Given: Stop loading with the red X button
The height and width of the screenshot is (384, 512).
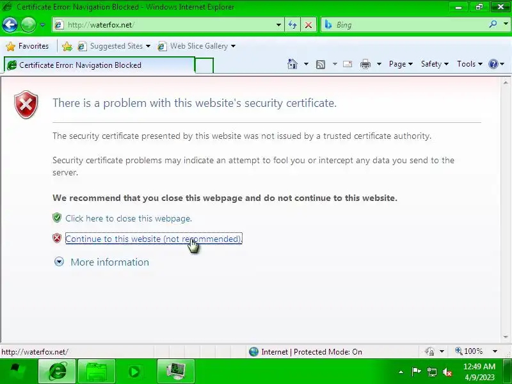Looking at the screenshot, I should pyautogui.click(x=308, y=25).
